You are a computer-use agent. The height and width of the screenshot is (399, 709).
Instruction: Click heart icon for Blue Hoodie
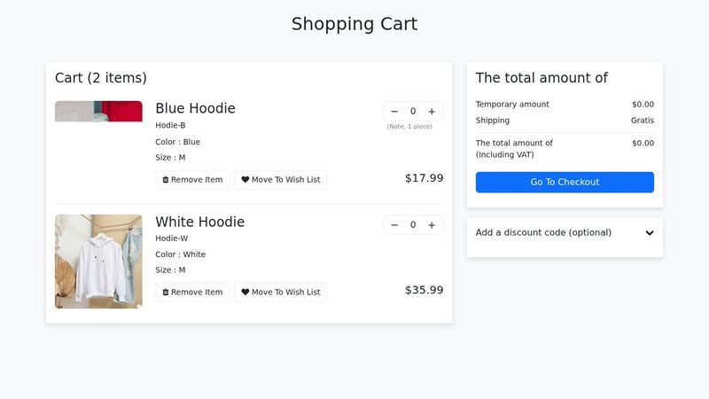[245, 180]
